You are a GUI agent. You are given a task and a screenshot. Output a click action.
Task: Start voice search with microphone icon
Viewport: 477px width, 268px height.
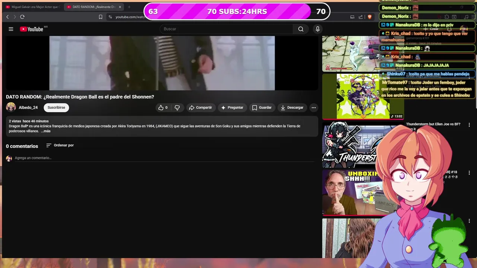point(318,29)
